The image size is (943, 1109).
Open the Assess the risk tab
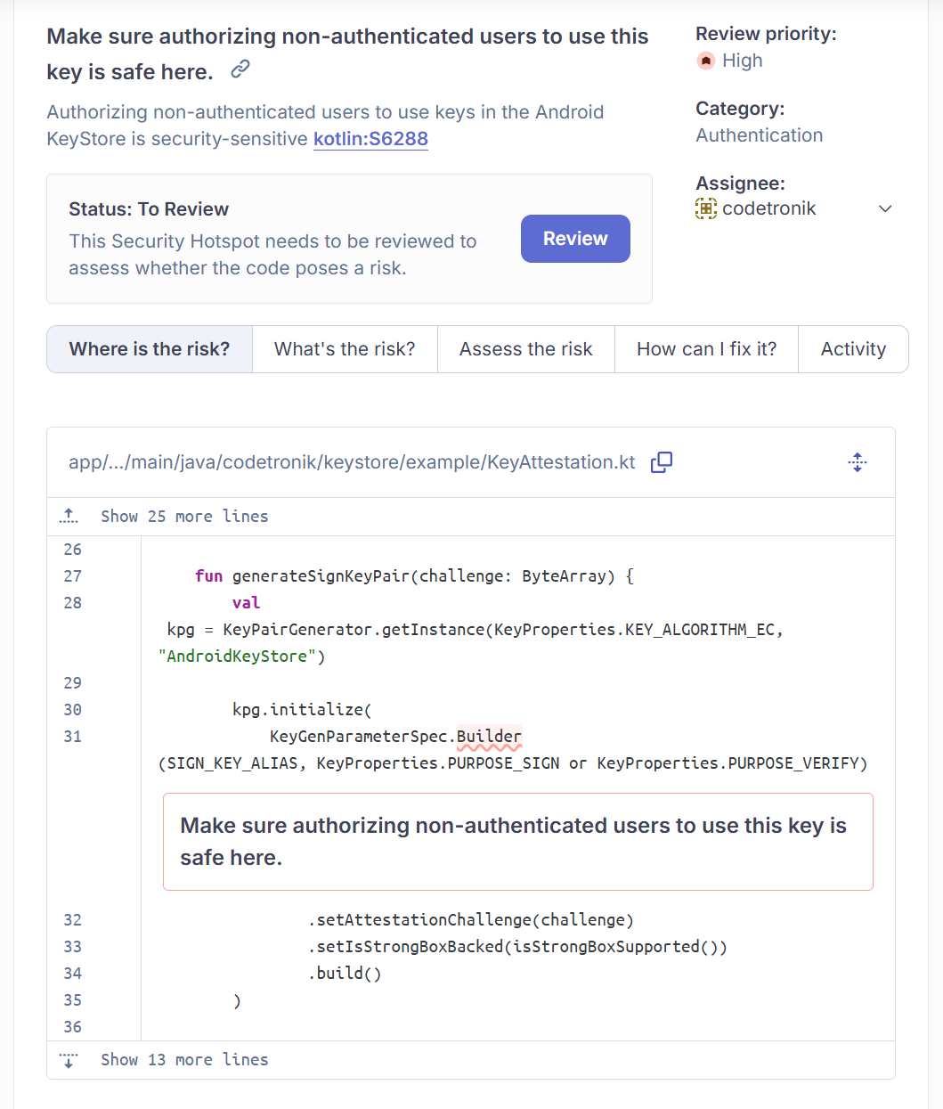click(525, 349)
